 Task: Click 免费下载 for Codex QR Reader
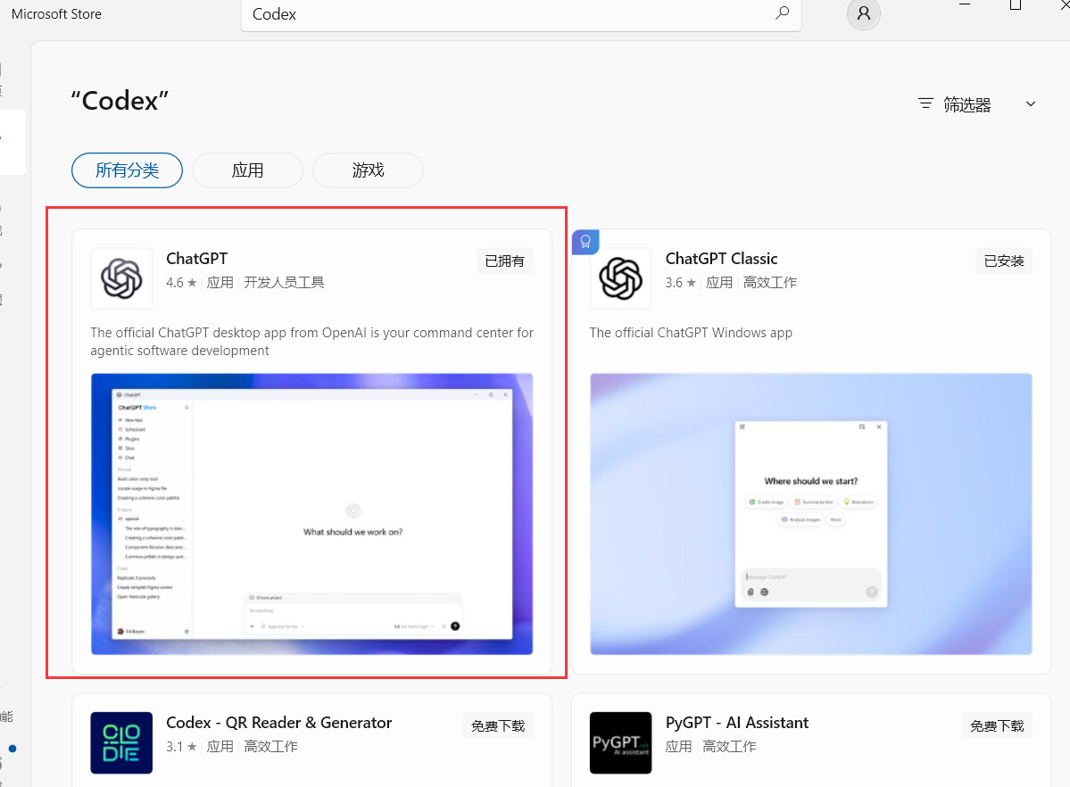pyautogui.click(x=497, y=725)
